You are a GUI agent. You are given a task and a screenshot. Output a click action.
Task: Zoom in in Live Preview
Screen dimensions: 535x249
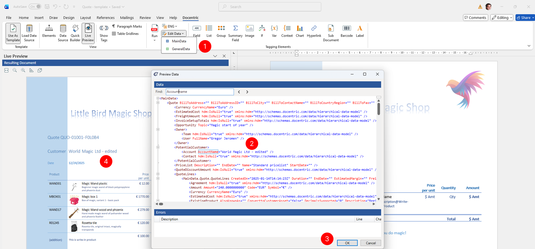click(23, 70)
